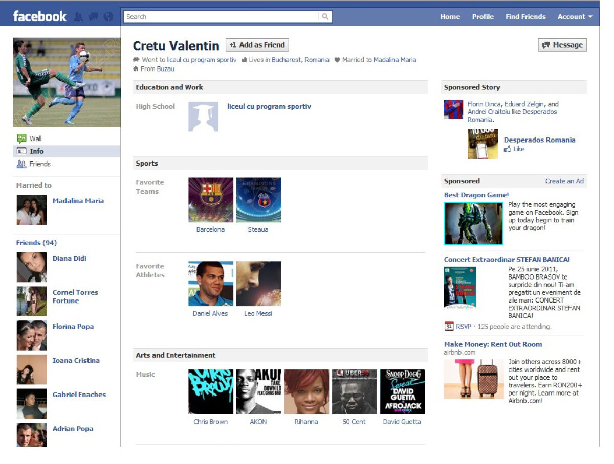Open the friend requests icon in header
The height and width of the screenshot is (464, 614).
point(78,17)
